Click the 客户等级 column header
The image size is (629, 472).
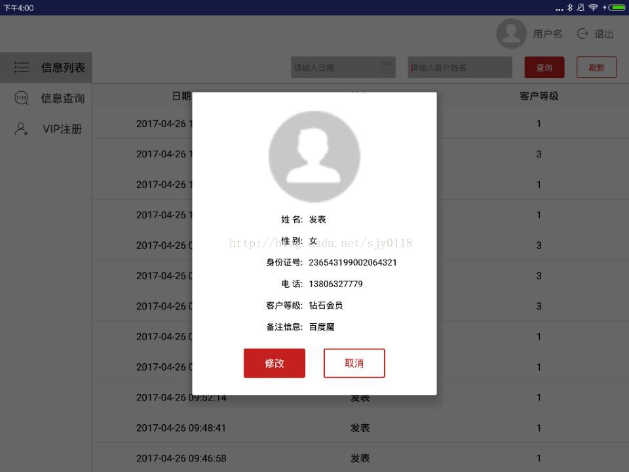pos(539,96)
